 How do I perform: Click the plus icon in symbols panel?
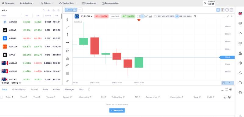(48, 10)
